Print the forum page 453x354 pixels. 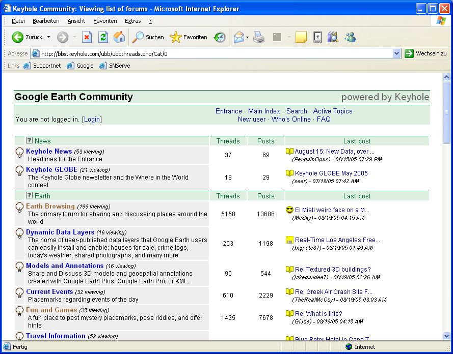pyautogui.click(x=259, y=37)
